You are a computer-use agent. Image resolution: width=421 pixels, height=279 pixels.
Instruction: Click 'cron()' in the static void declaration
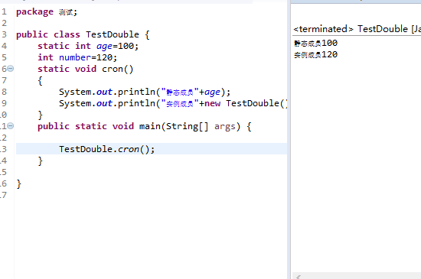[x=118, y=69]
